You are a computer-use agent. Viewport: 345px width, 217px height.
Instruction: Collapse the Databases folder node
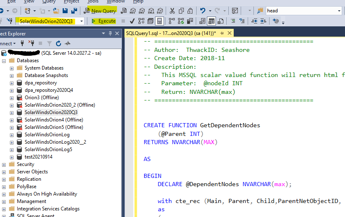4,61
